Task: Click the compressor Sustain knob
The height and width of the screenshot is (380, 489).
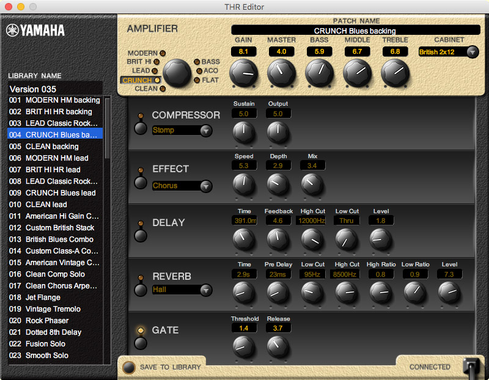Action: point(243,130)
